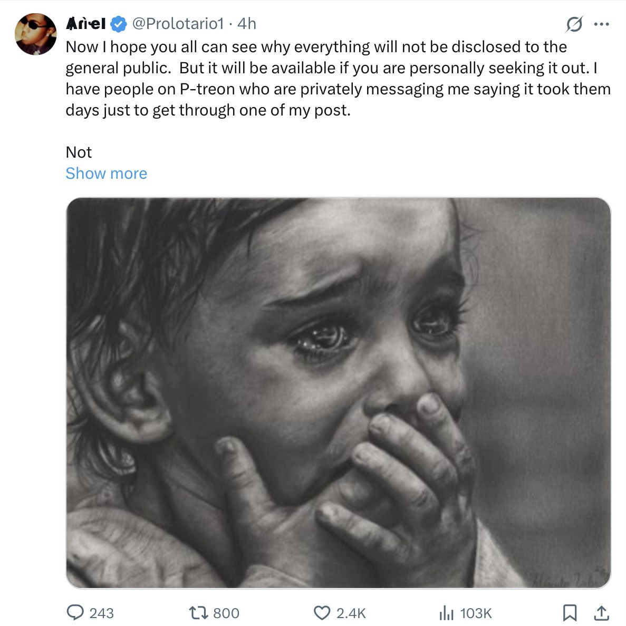Expand the post with Show more

point(106,174)
